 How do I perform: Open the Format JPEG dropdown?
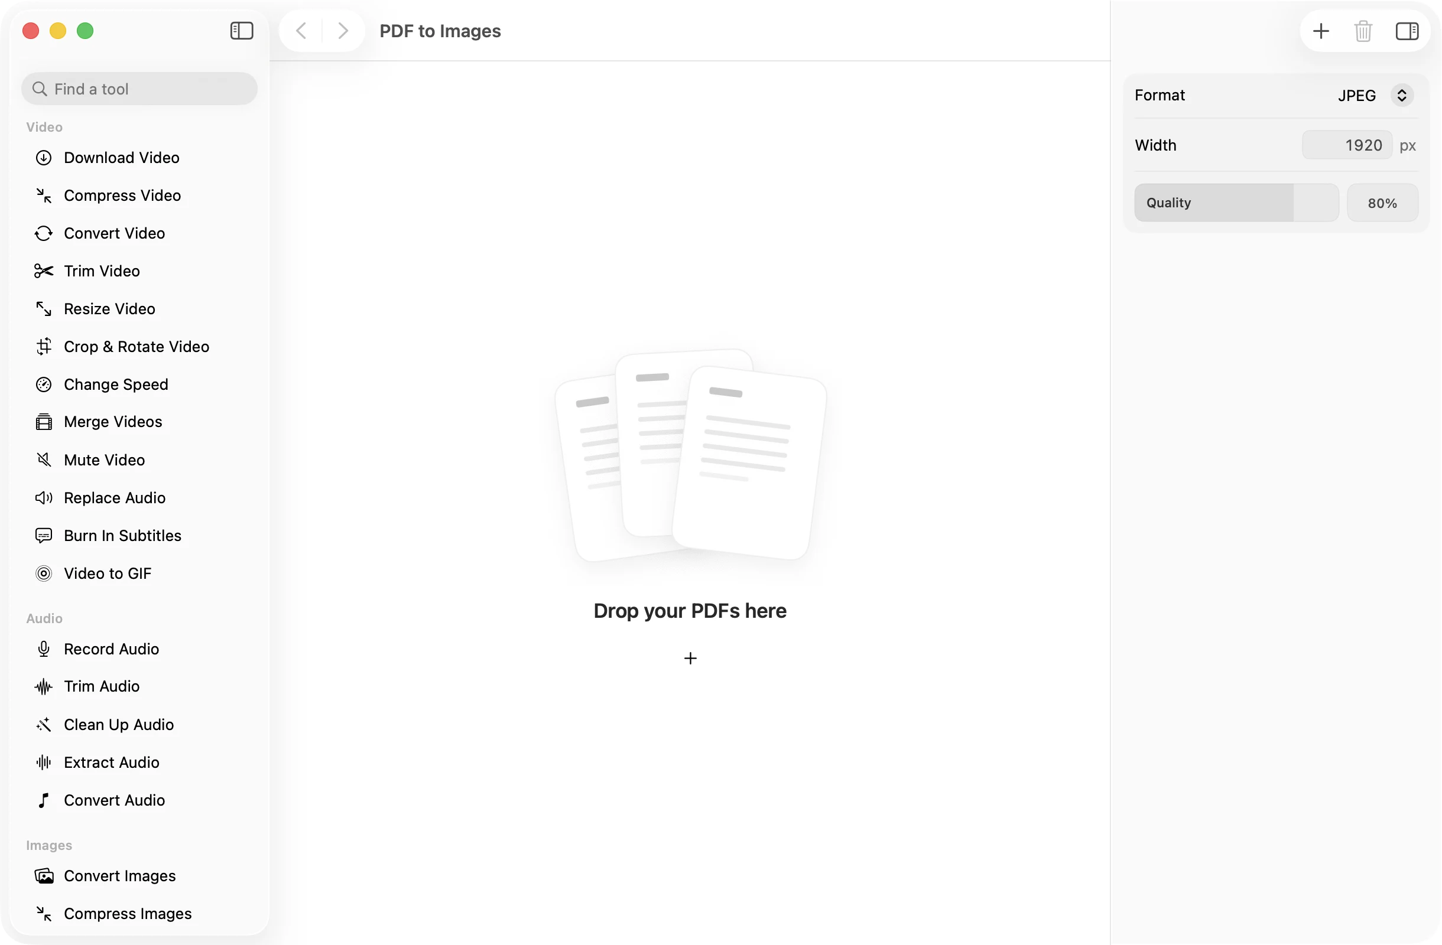[1375, 95]
